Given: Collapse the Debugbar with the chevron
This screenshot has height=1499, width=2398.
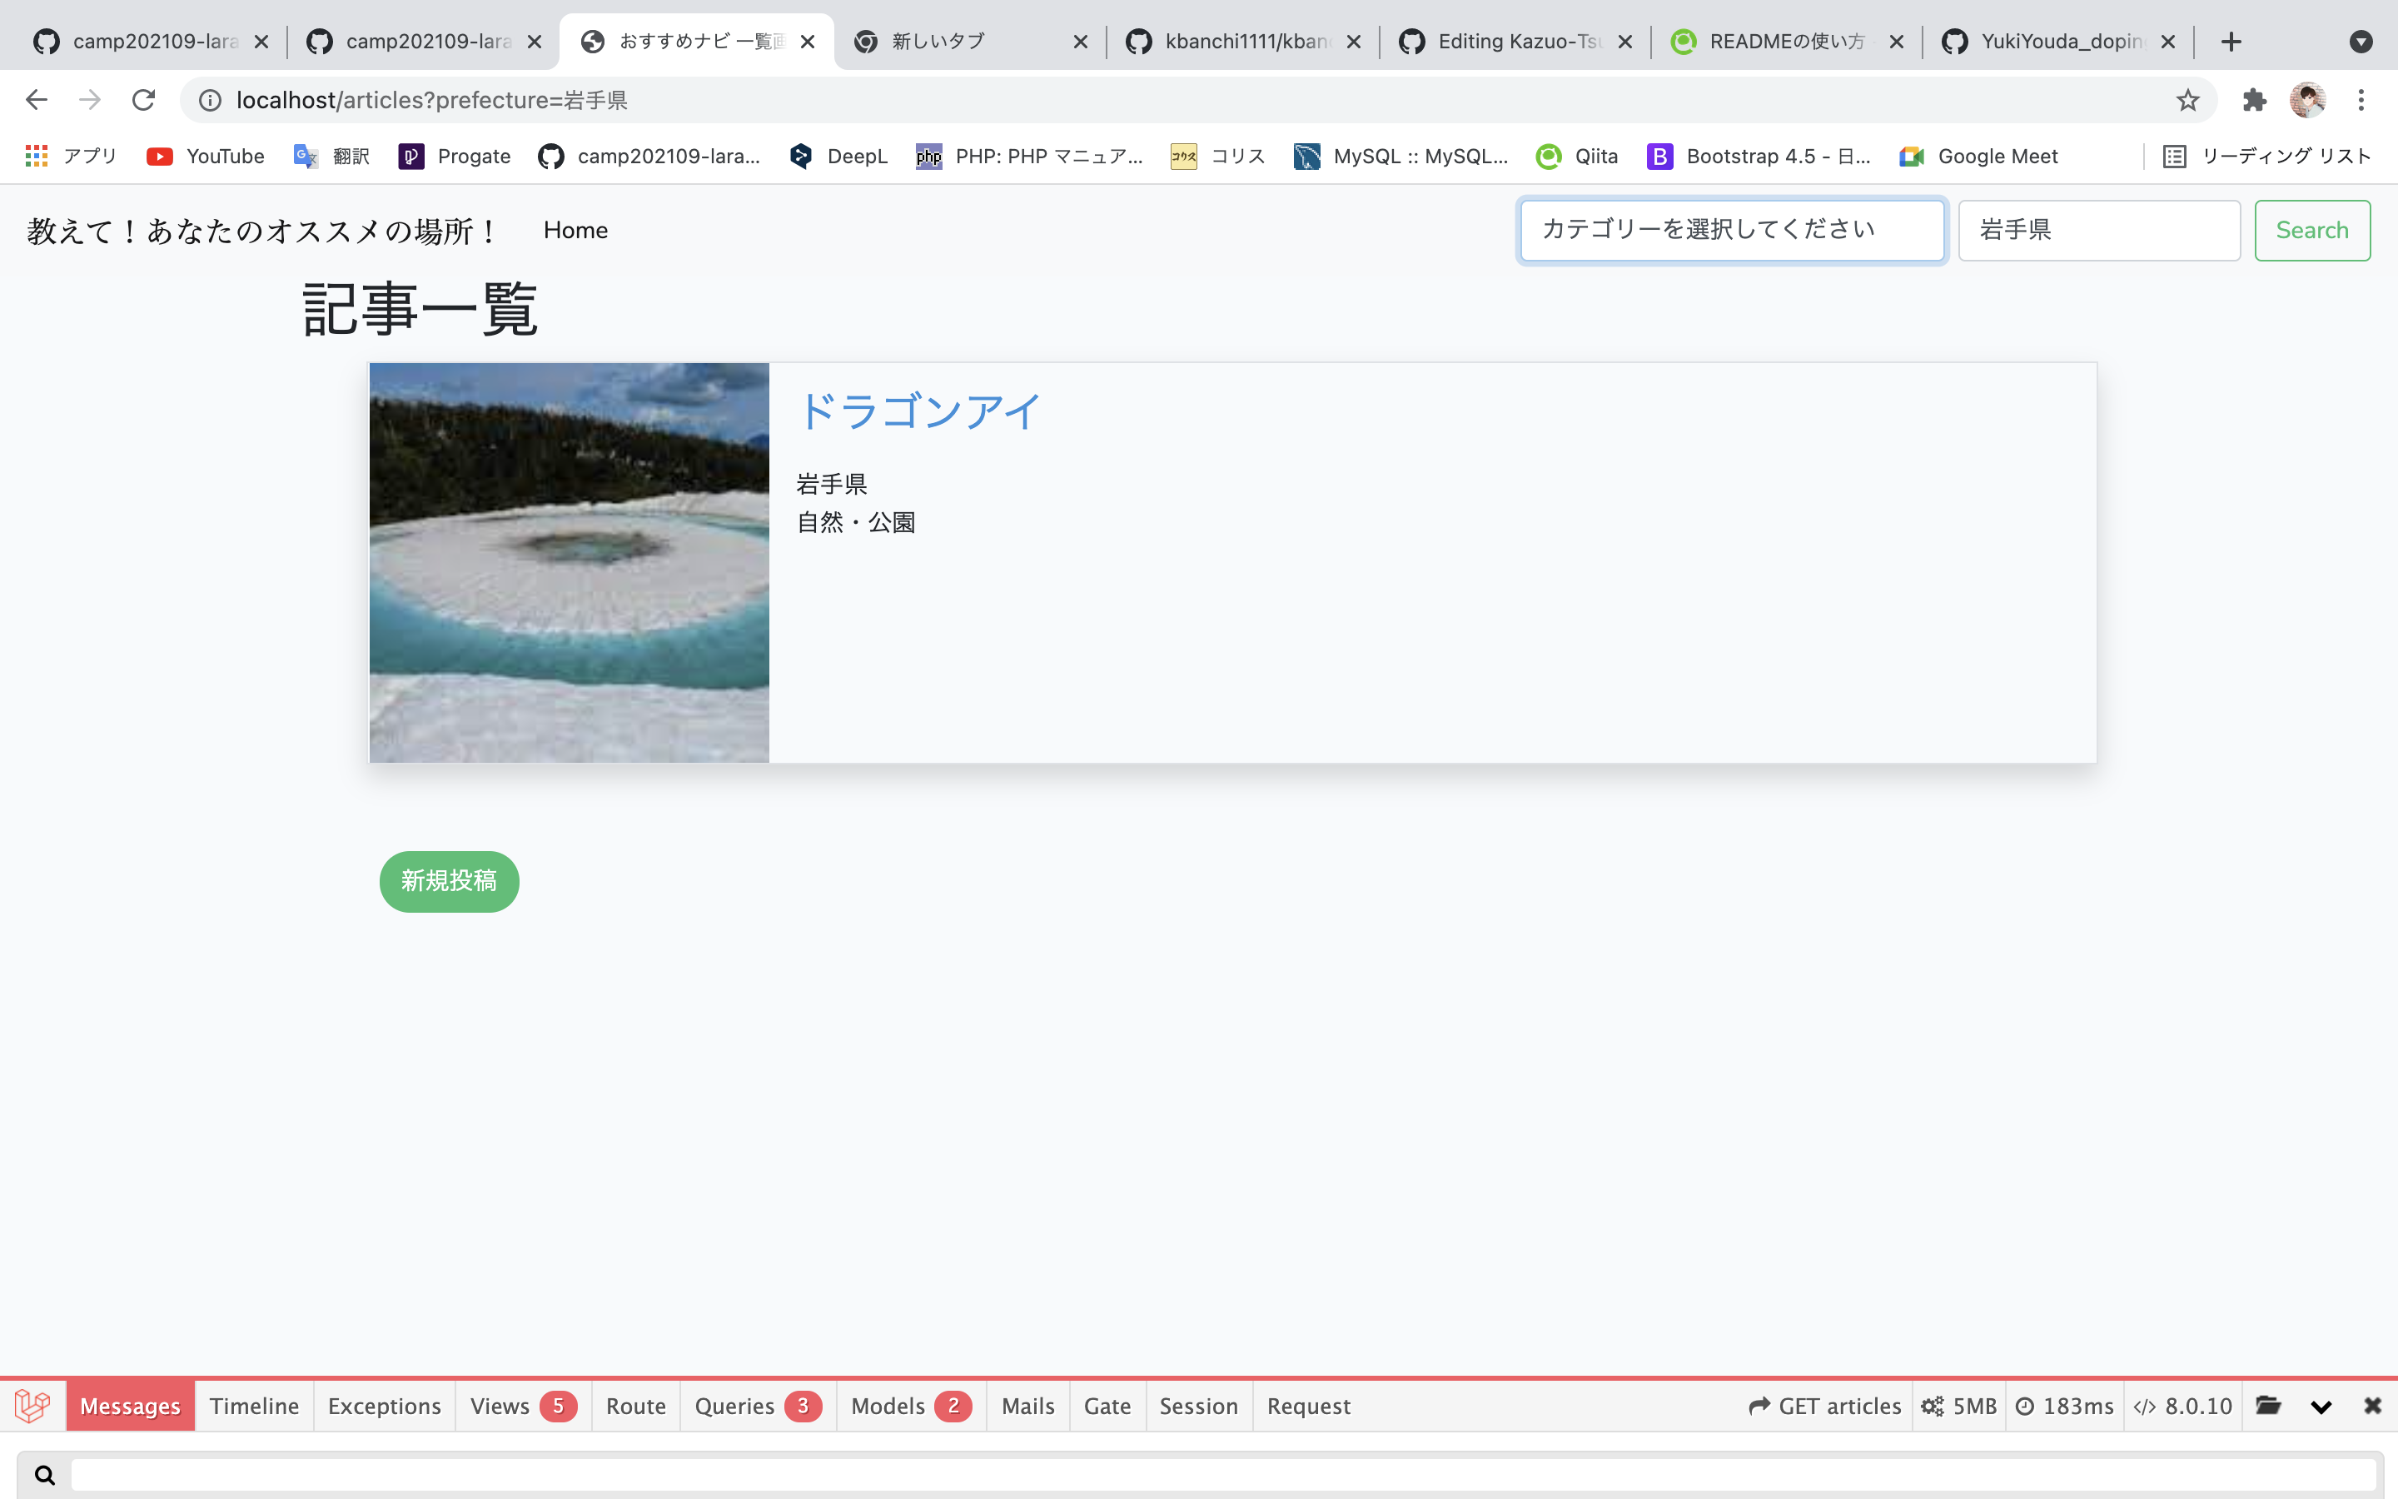Looking at the screenshot, I should click(x=2321, y=1406).
